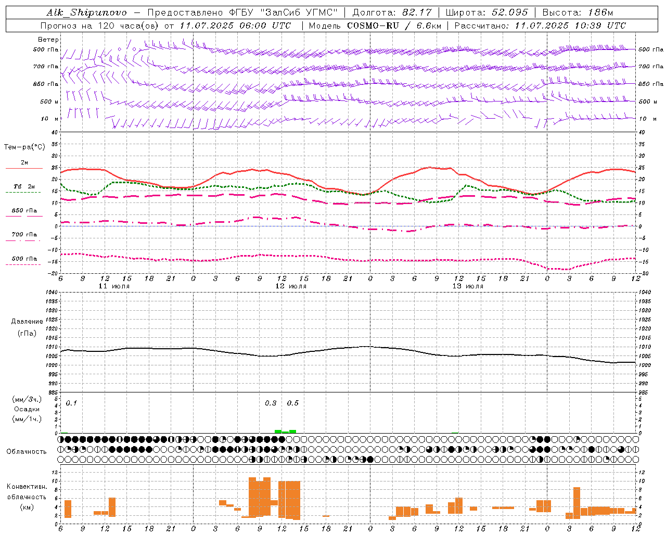Click the dotted 500 гПа temperature legend line
The image size is (666, 533).
(23, 264)
